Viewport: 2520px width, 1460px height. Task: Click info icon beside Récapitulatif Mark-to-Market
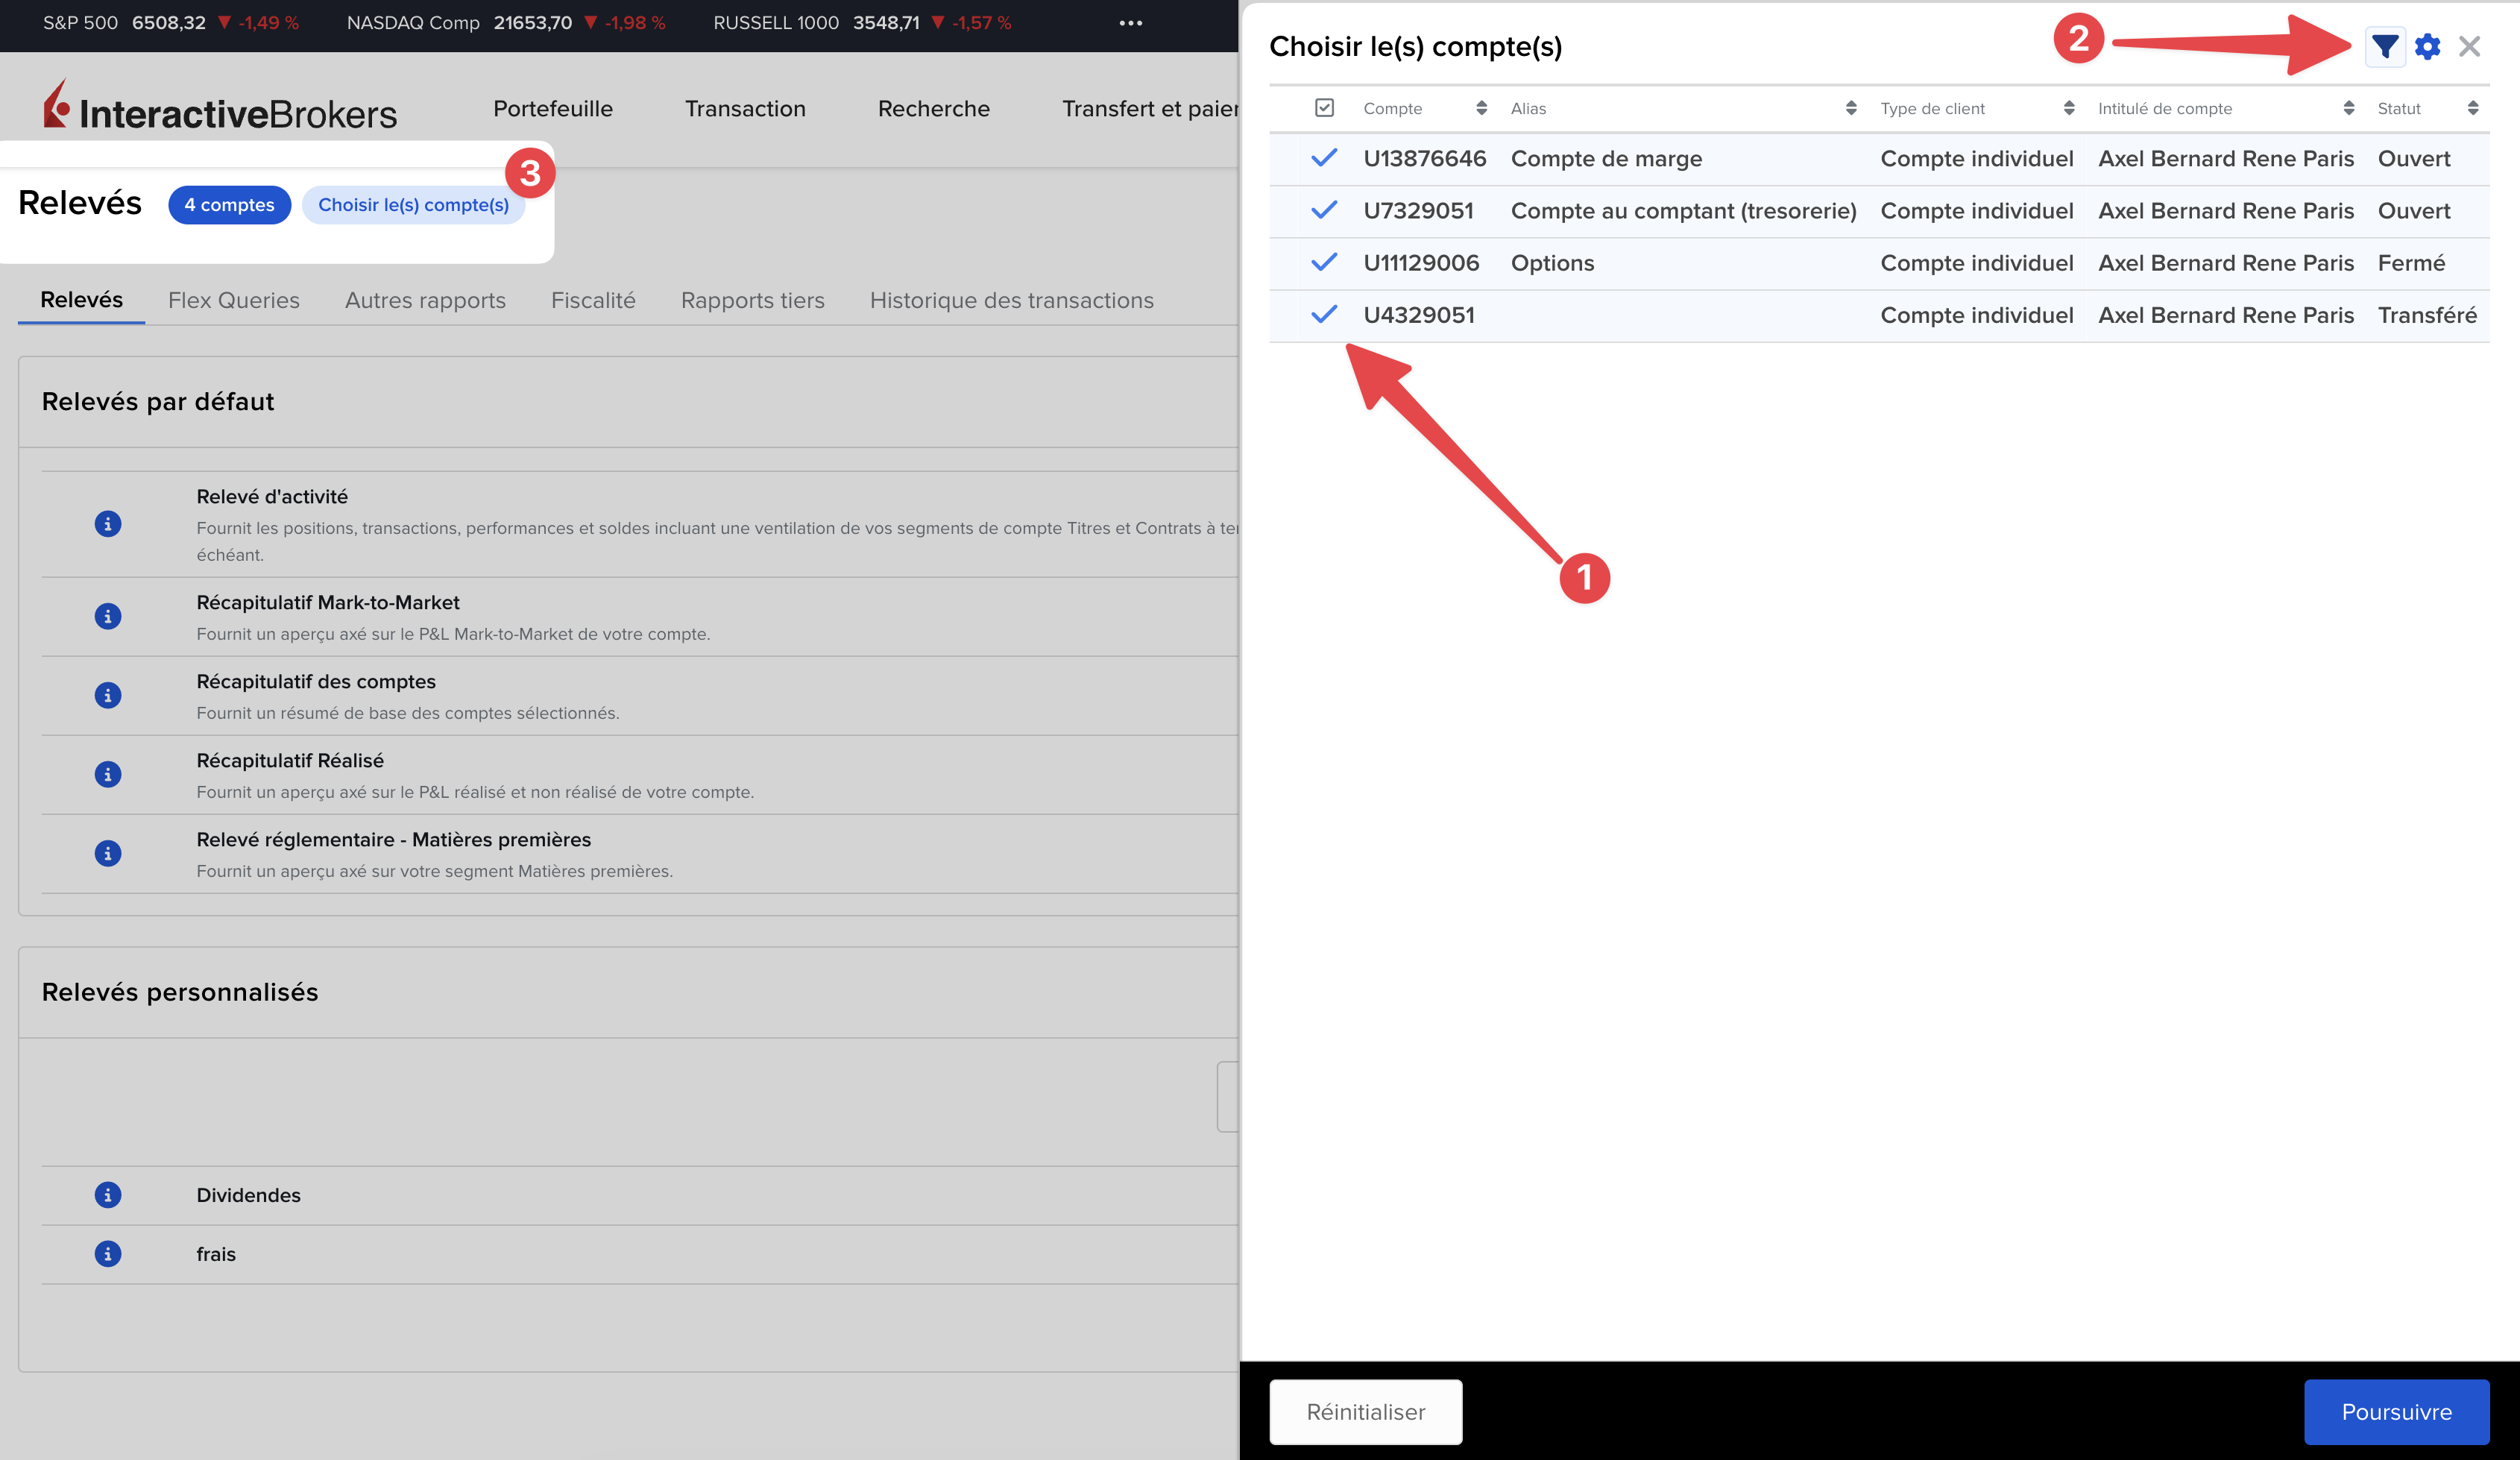point(108,616)
